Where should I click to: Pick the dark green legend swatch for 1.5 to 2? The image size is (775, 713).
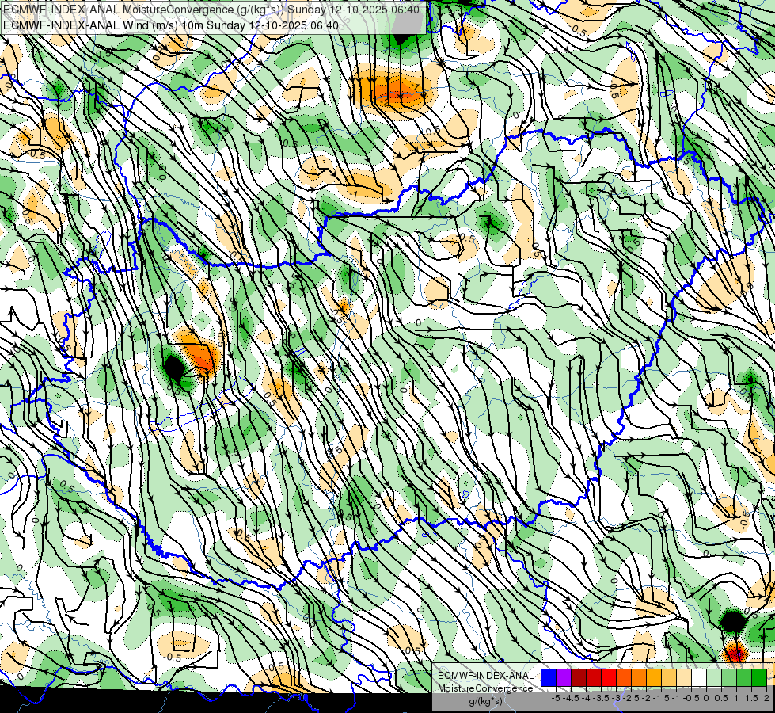click(x=759, y=678)
